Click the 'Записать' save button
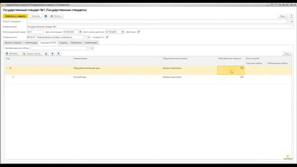The height and width of the screenshot is (167, 297). pyautogui.click(x=36, y=16)
